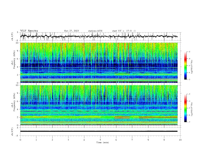Click the "station=ATH" header label

pos(95,31)
